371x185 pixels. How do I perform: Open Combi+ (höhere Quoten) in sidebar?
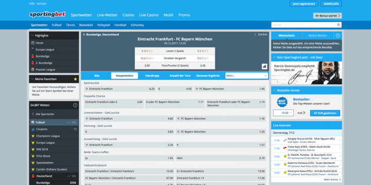pyautogui.click(x=52, y=170)
